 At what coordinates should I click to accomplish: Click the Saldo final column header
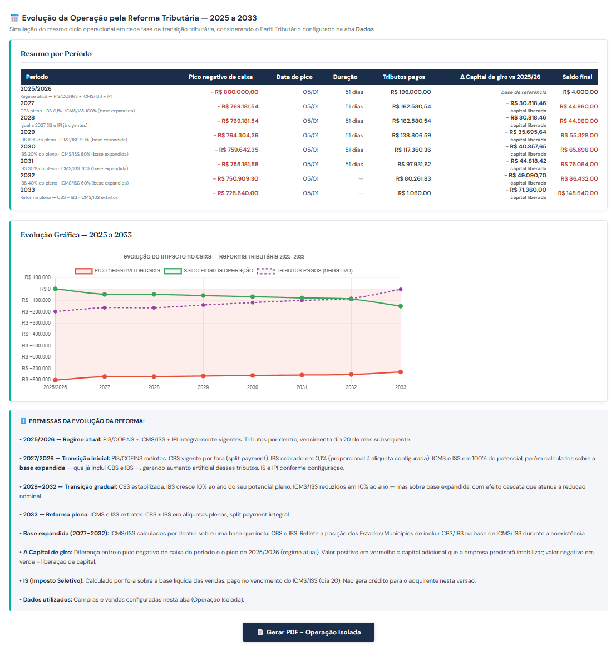(x=577, y=77)
